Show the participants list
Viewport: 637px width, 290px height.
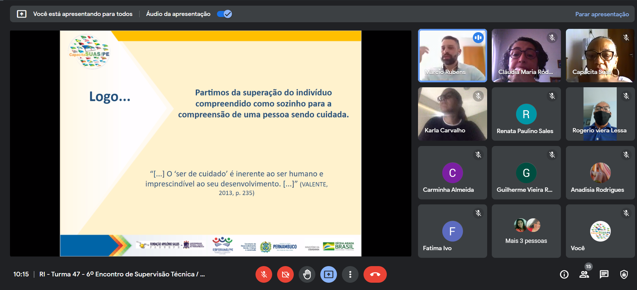584,274
